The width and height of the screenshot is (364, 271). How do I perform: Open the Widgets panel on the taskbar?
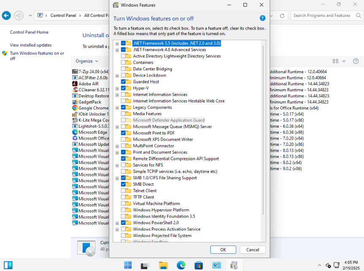tap(8, 265)
